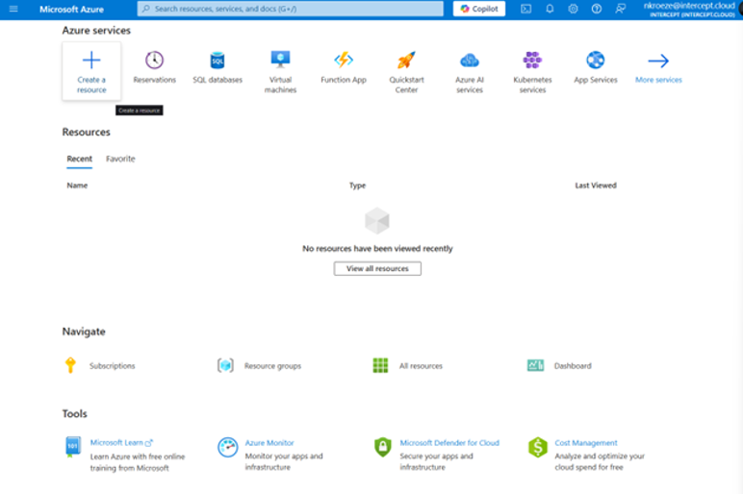The width and height of the screenshot is (743, 494).
Task: Open SQL databases service
Action: [x=218, y=67]
